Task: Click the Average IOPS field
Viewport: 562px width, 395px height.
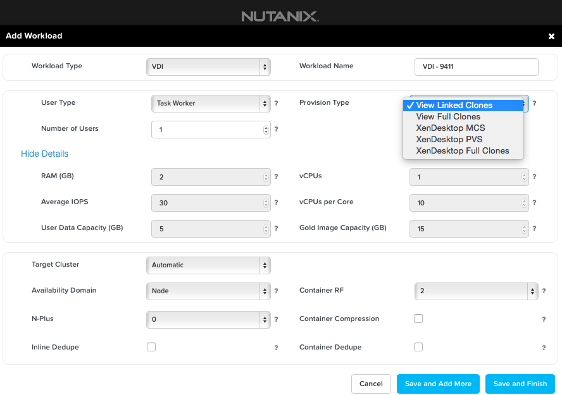Action: coord(211,203)
